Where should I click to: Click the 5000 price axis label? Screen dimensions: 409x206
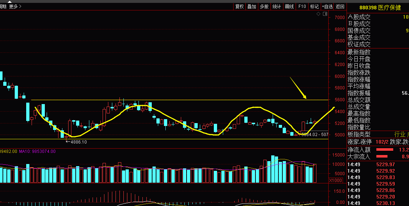[x=340, y=135]
